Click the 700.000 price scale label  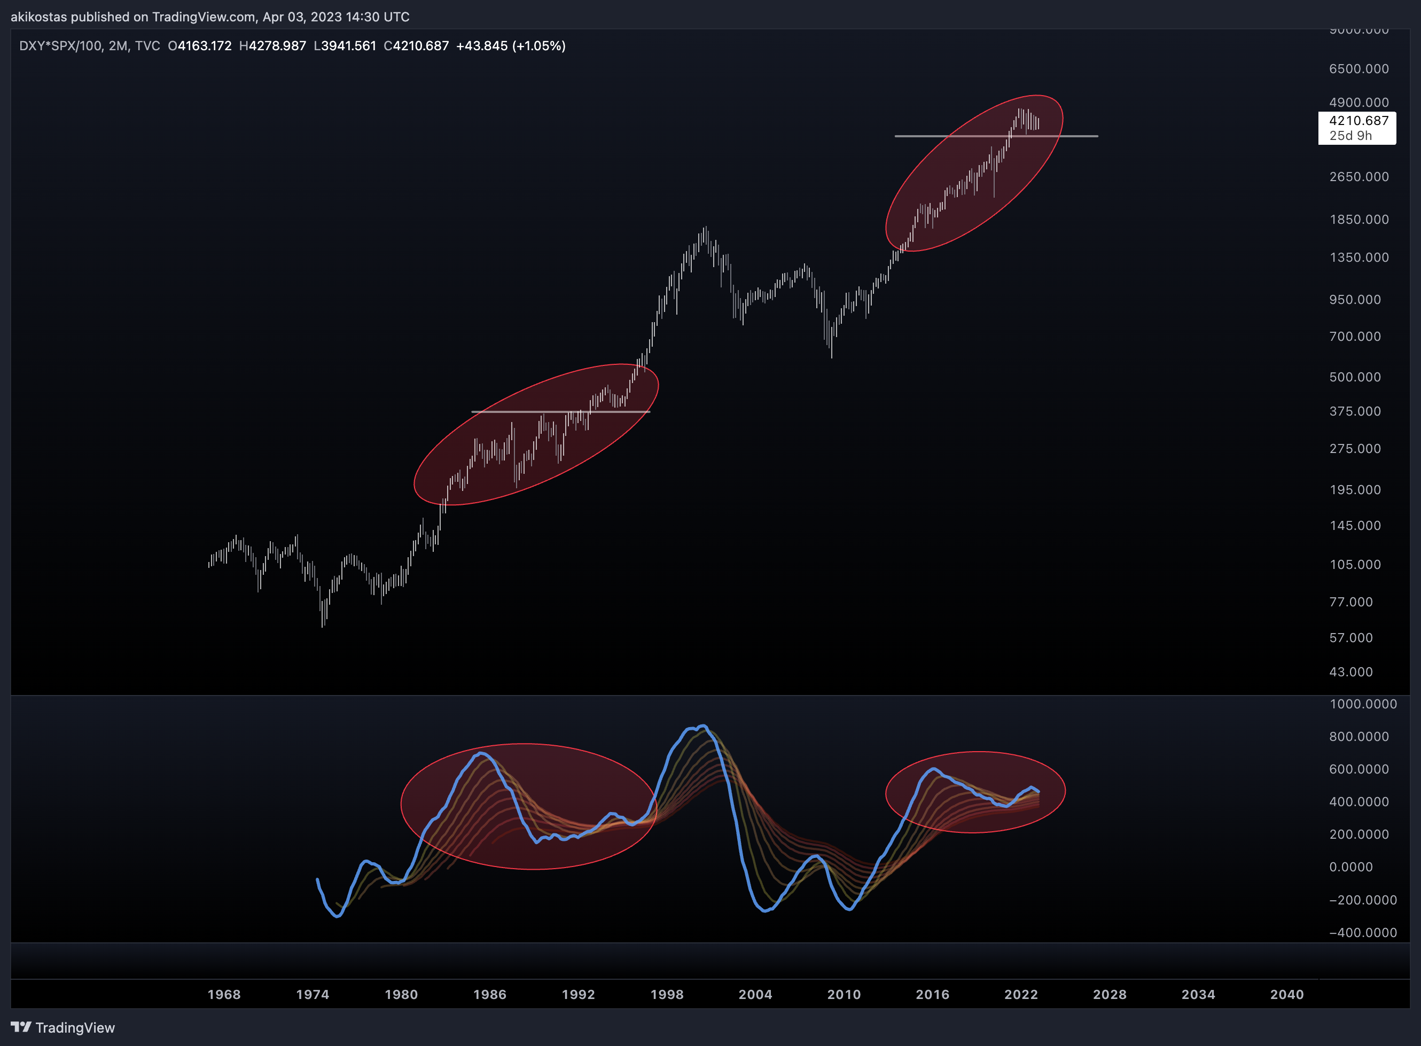point(1355,336)
